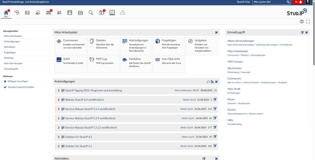Image resolution: width=315 pixels, height=160 pixels.
Task: Open the ILIAS tile
Action: (70, 64)
